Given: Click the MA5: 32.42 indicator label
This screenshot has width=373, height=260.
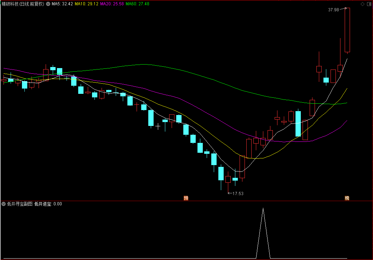Looking at the screenshot, I should [62, 4].
